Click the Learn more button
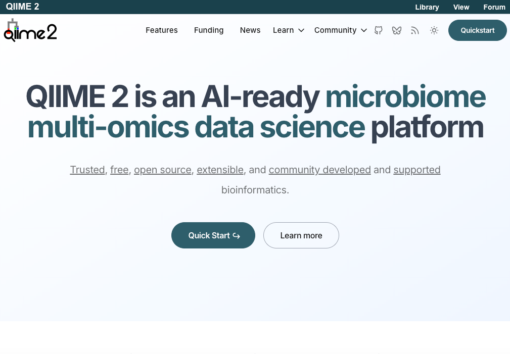The image size is (510, 354). [301, 235]
